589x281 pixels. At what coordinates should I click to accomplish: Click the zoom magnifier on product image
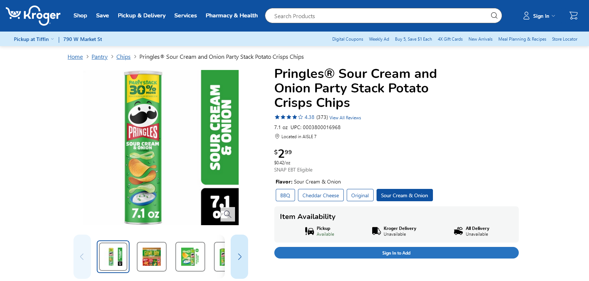click(228, 214)
